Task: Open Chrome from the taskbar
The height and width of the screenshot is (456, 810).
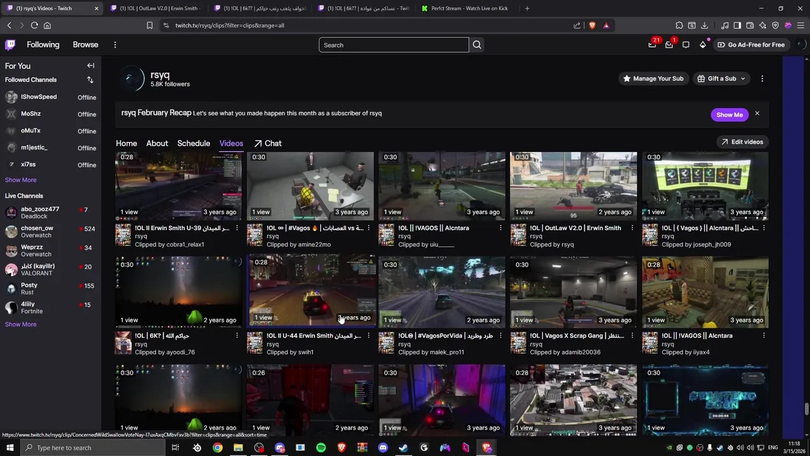Action: [x=218, y=448]
